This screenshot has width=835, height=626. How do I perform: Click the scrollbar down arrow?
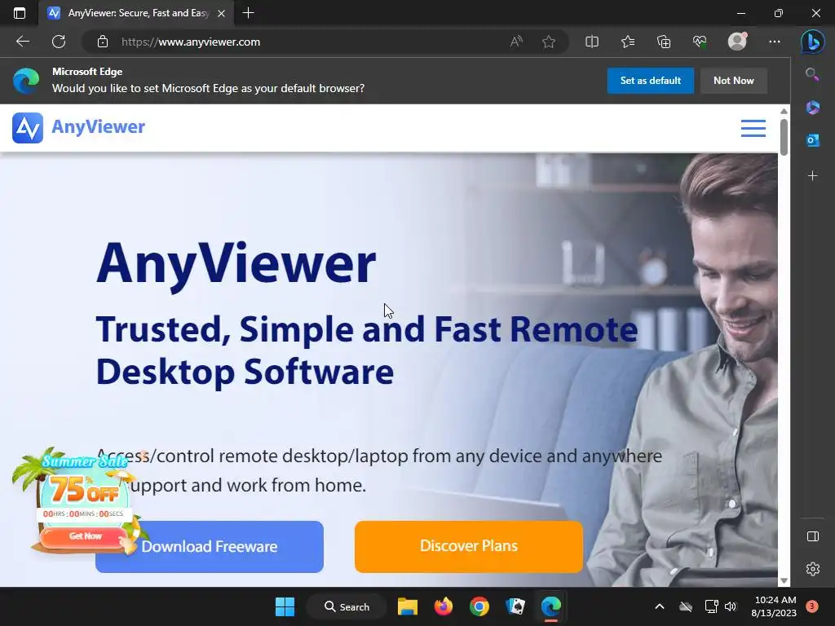[x=784, y=580]
